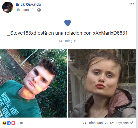Click the red Love heart reaction icon
The width and height of the screenshot is (138, 128).
click(13, 123)
